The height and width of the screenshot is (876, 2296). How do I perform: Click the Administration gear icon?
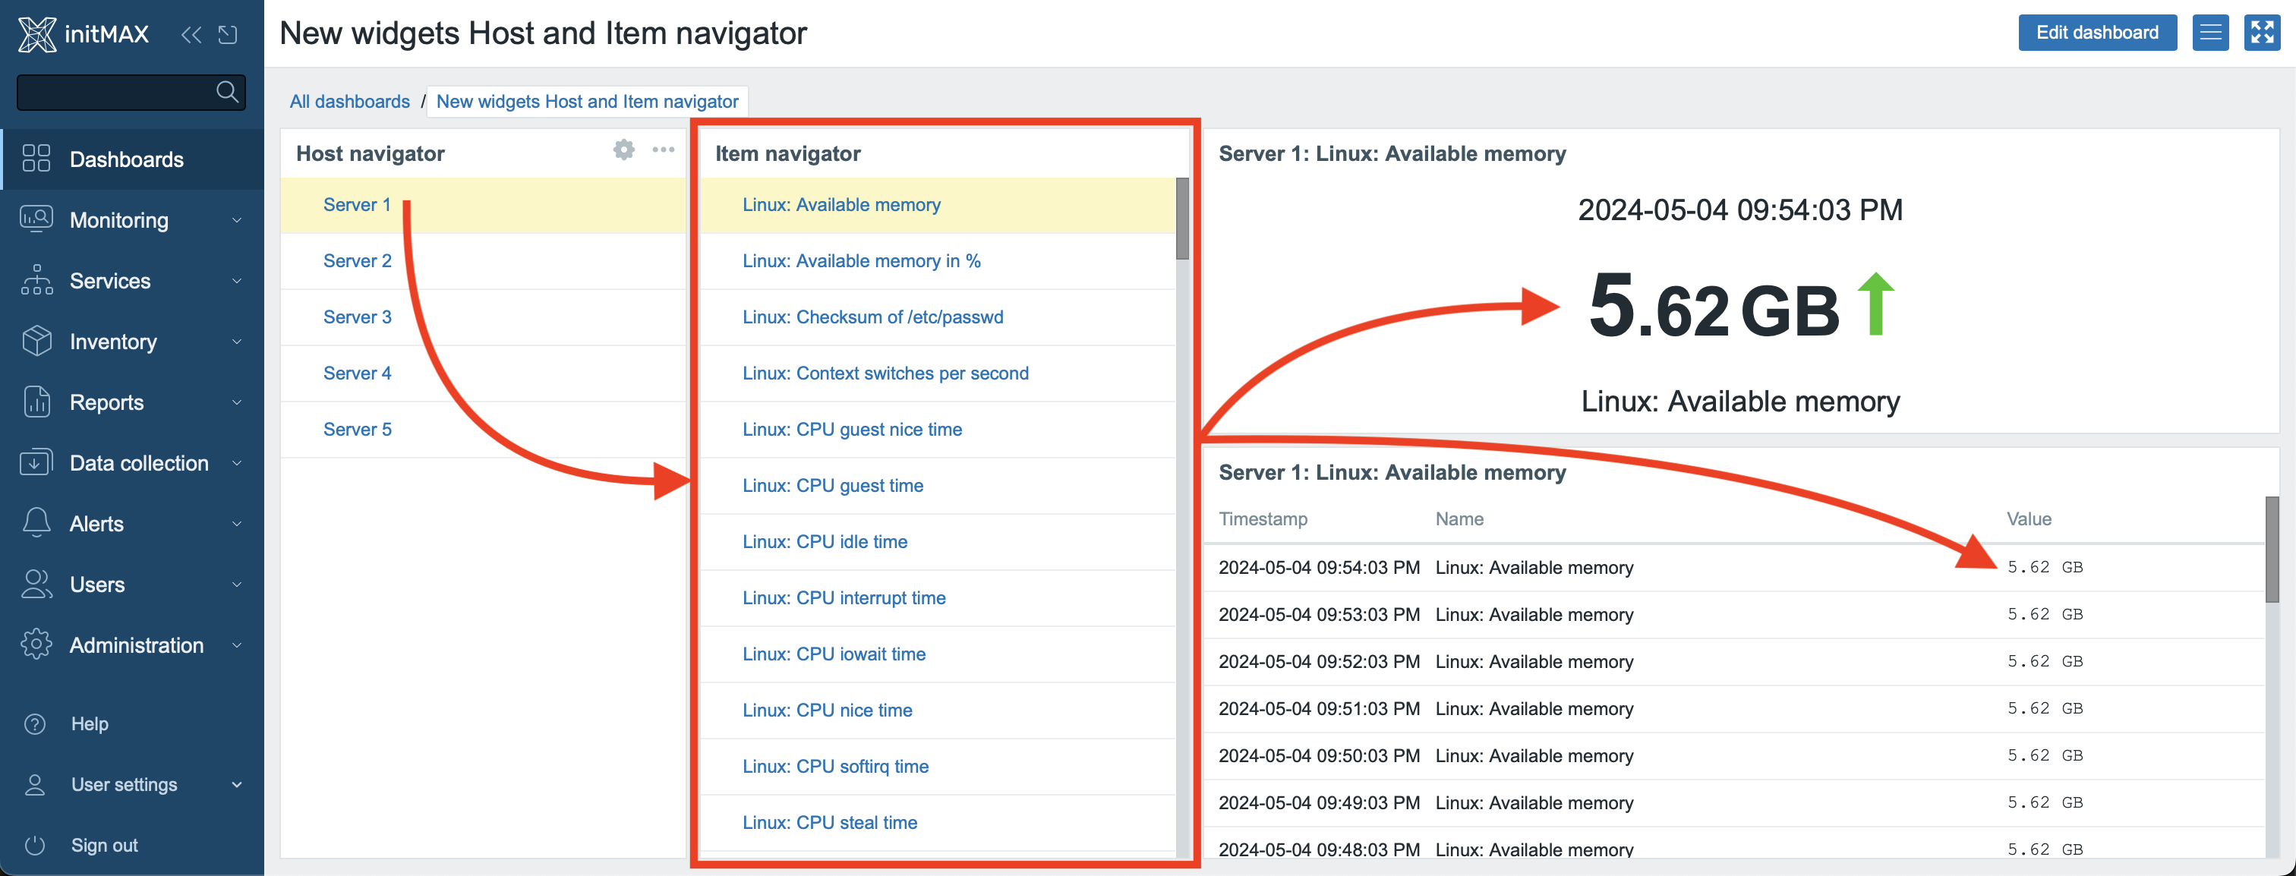click(36, 644)
